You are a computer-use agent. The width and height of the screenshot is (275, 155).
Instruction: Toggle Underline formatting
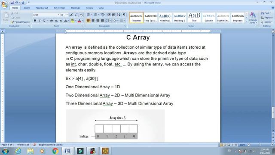pos(44,21)
